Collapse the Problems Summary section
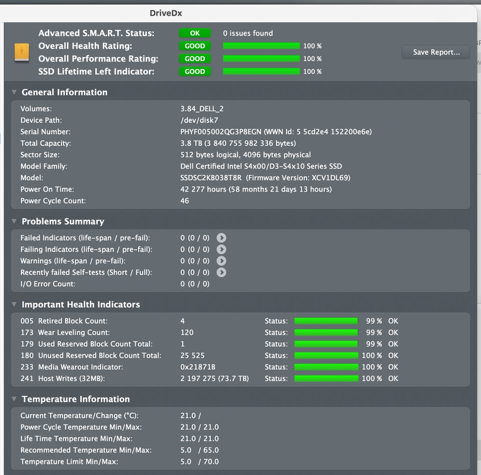The image size is (481, 475). coord(14,221)
